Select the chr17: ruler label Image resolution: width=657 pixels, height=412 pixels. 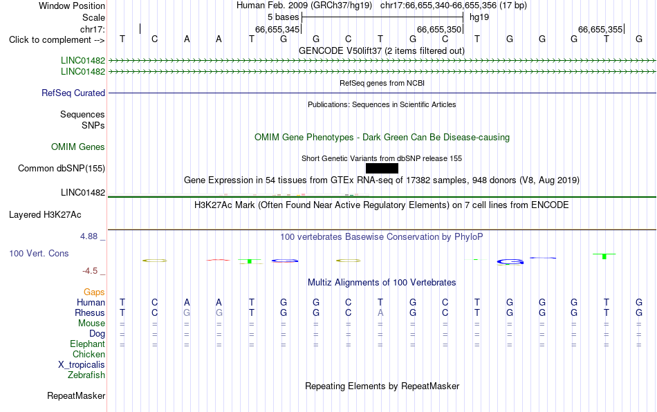(92, 29)
